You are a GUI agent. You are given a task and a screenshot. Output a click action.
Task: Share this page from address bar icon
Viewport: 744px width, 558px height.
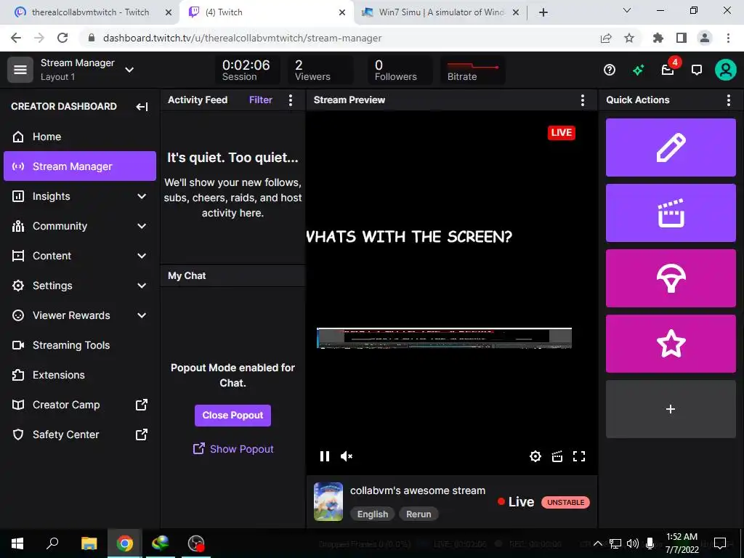tap(606, 38)
